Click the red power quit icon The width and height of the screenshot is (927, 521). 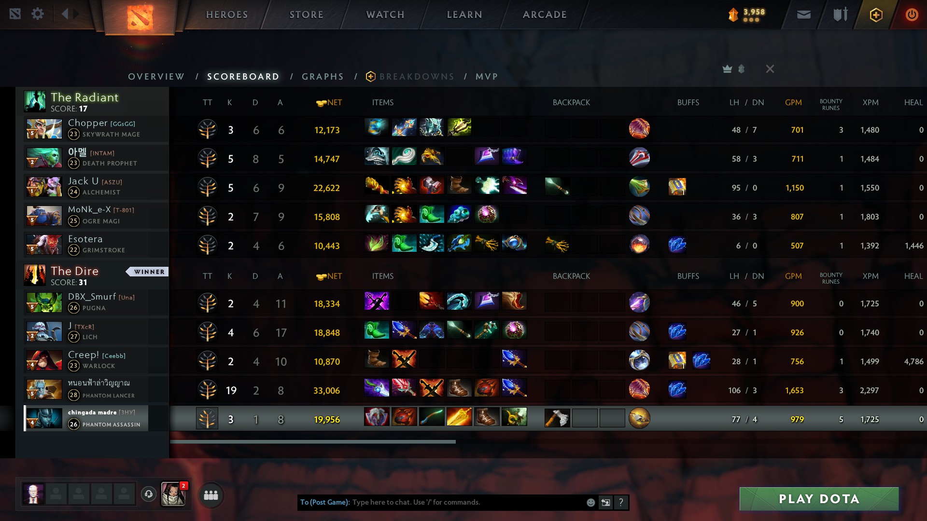[912, 14]
